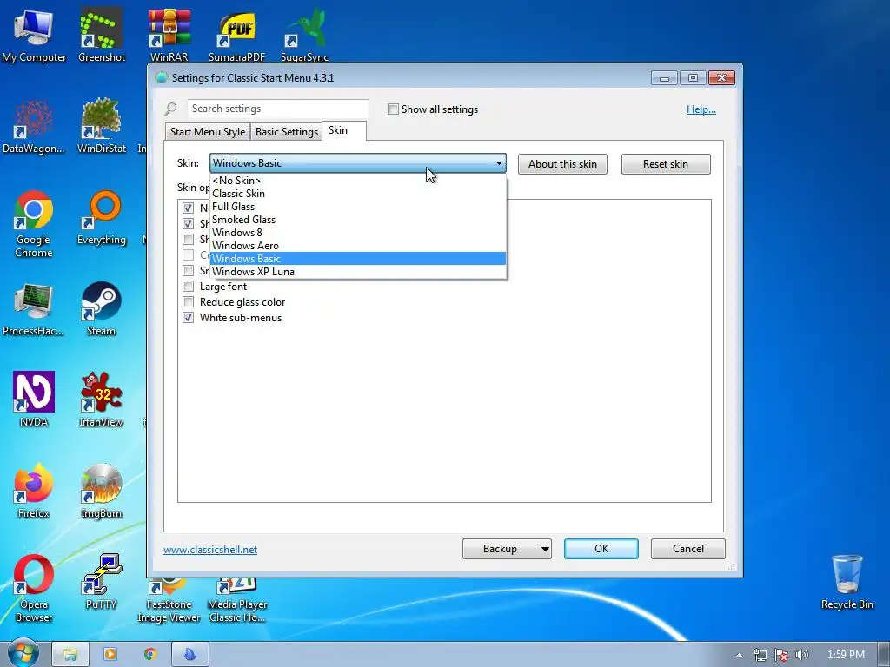
Task: Click the volume tray icon
Action: [x=802, y=655]
